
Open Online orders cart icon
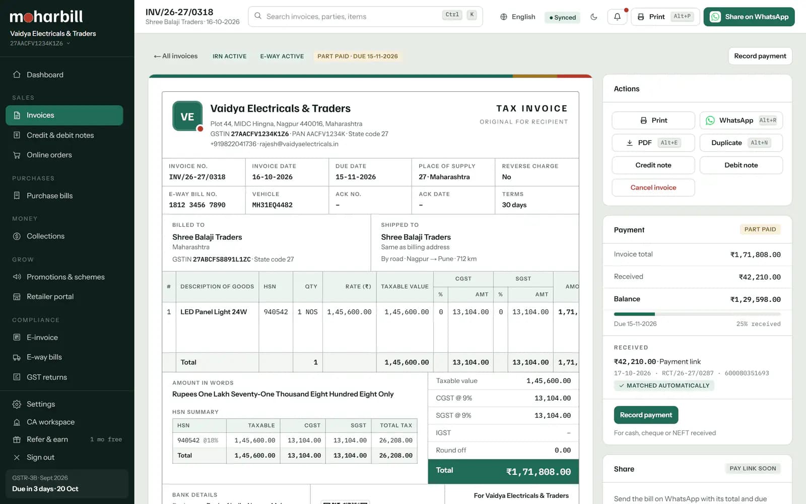17,155
